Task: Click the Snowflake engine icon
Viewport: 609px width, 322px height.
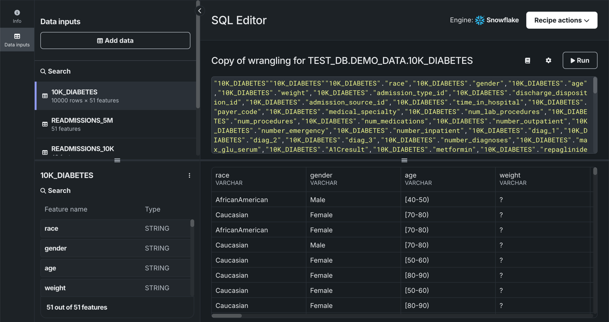Action: [480, 20]
